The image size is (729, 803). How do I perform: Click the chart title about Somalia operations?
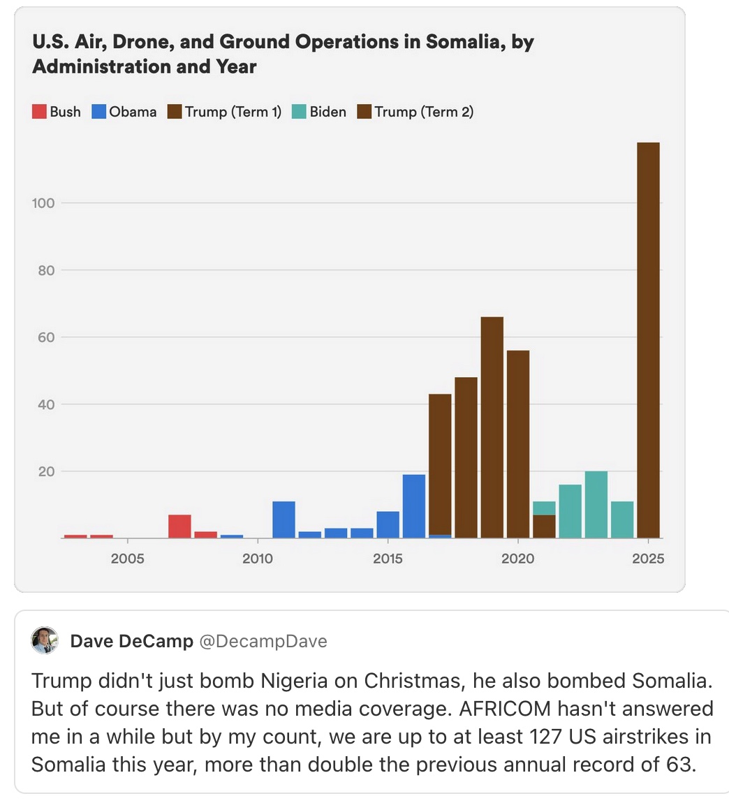[283, 54]
